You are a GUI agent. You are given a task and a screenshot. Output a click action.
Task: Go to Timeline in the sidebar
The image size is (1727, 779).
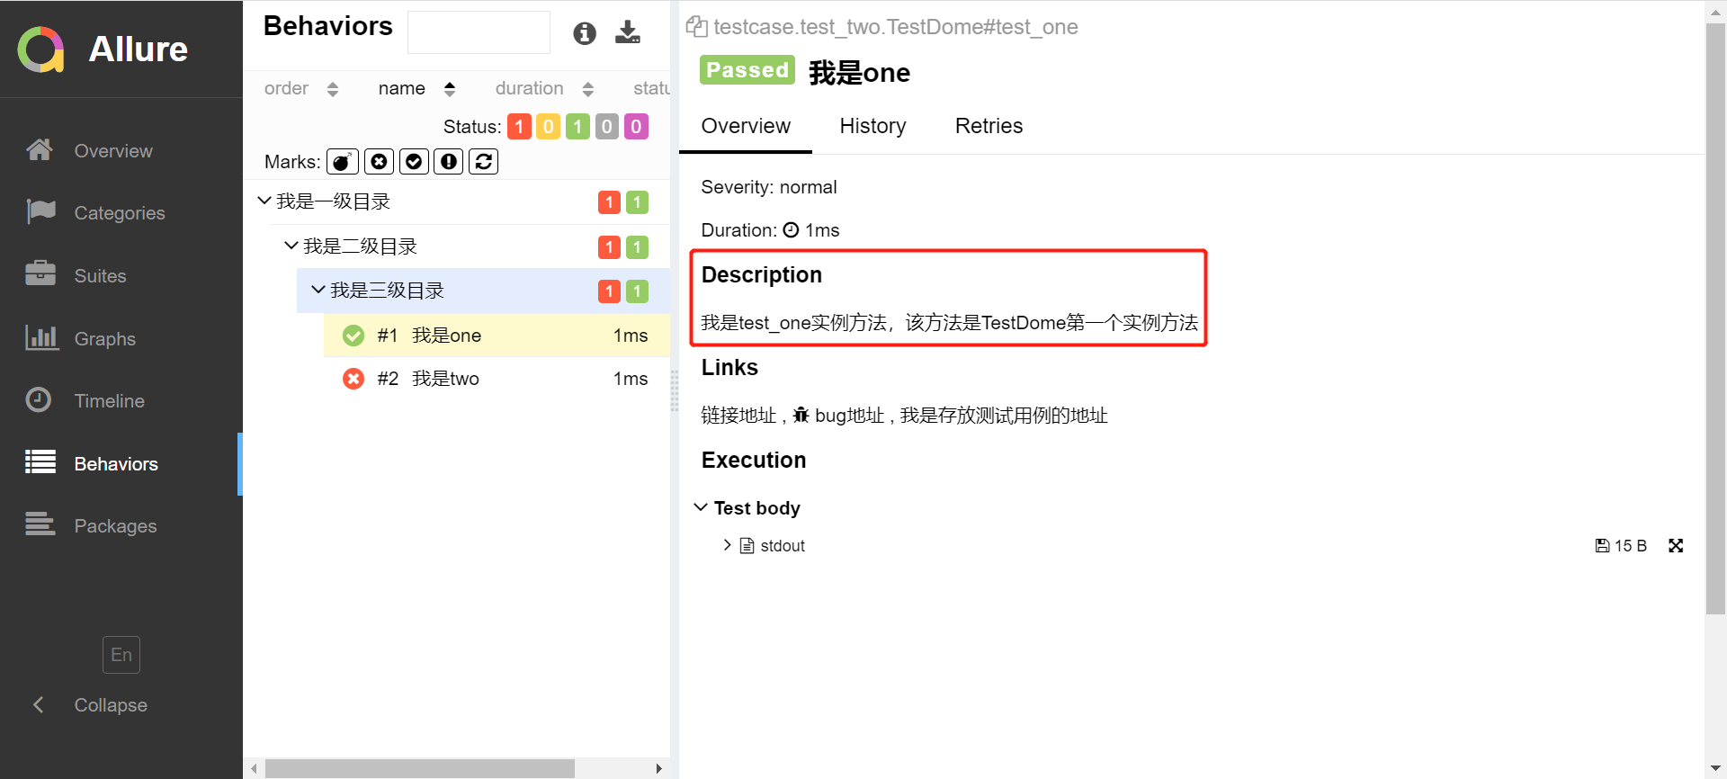(x=109, y=401)
